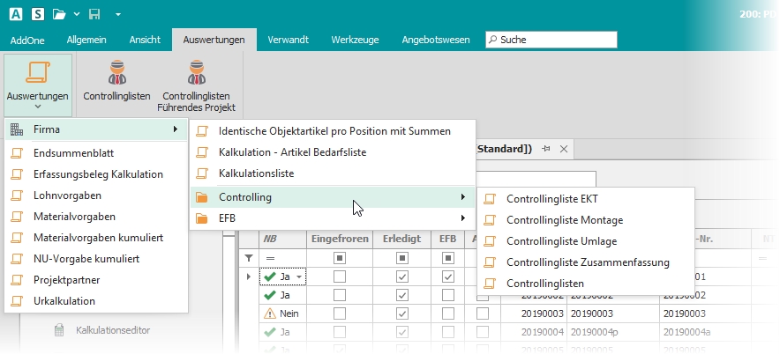Image resolution: width=780 pixels, height=354 pixels.
Task: Select Materialvorgaben kumuliert entry
Action: pos(96,238)
